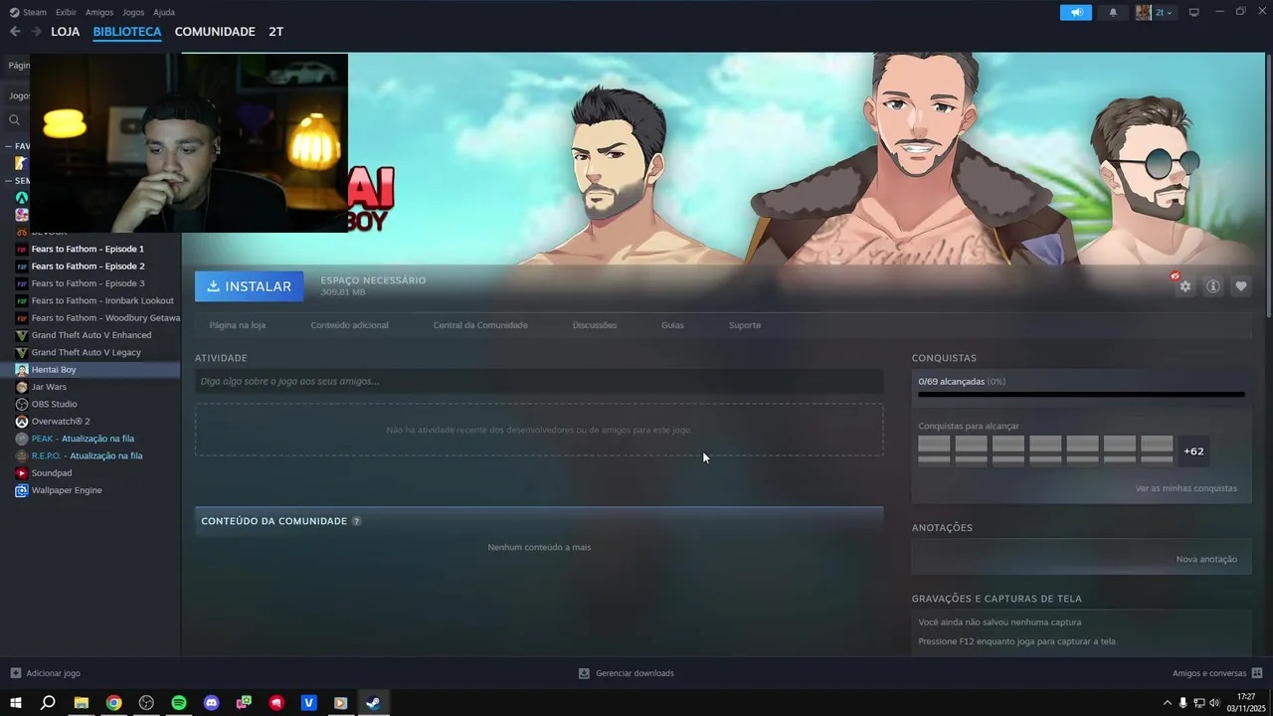Open Google Chrome from taskbar

pyautogui.click(x=114, y=703)
